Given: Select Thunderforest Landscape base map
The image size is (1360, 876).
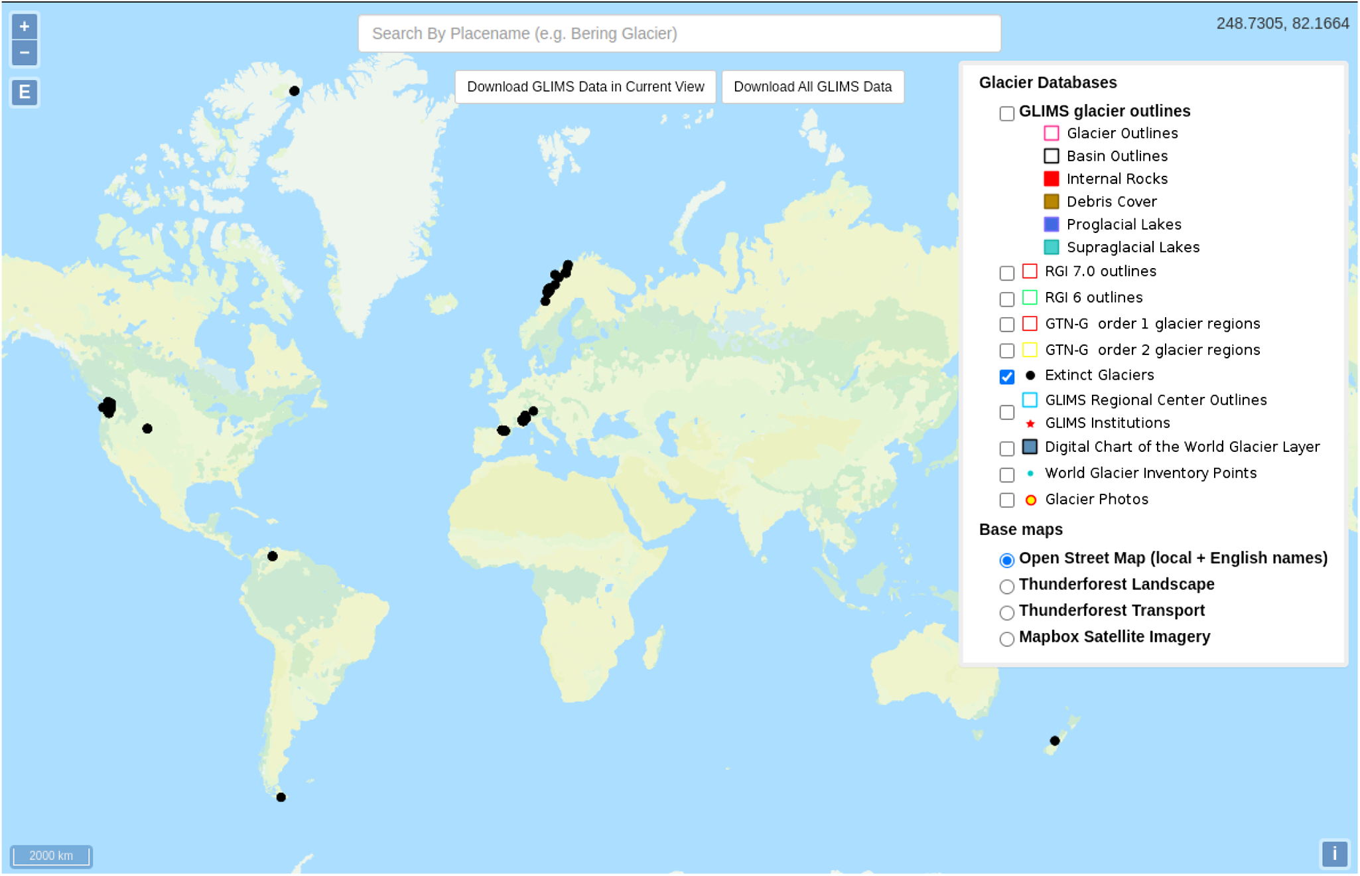Looking at the screenshot, I should 1007,586.
